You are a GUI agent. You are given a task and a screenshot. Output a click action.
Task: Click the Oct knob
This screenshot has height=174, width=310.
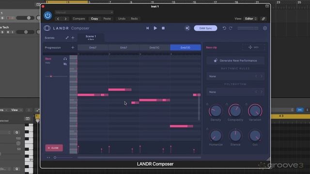click(255, 136)
